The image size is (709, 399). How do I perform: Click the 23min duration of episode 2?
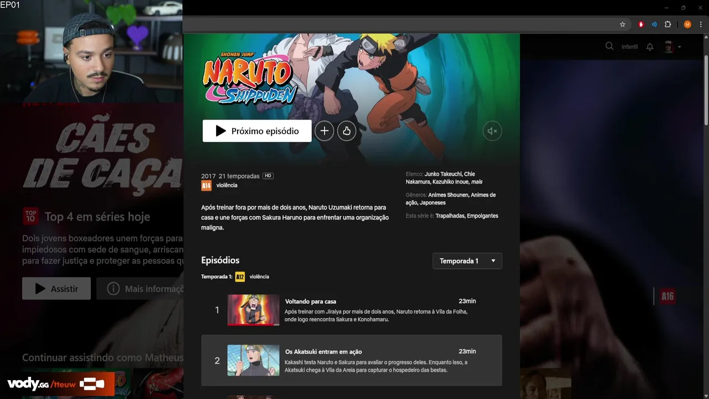(x=467, y=351)
